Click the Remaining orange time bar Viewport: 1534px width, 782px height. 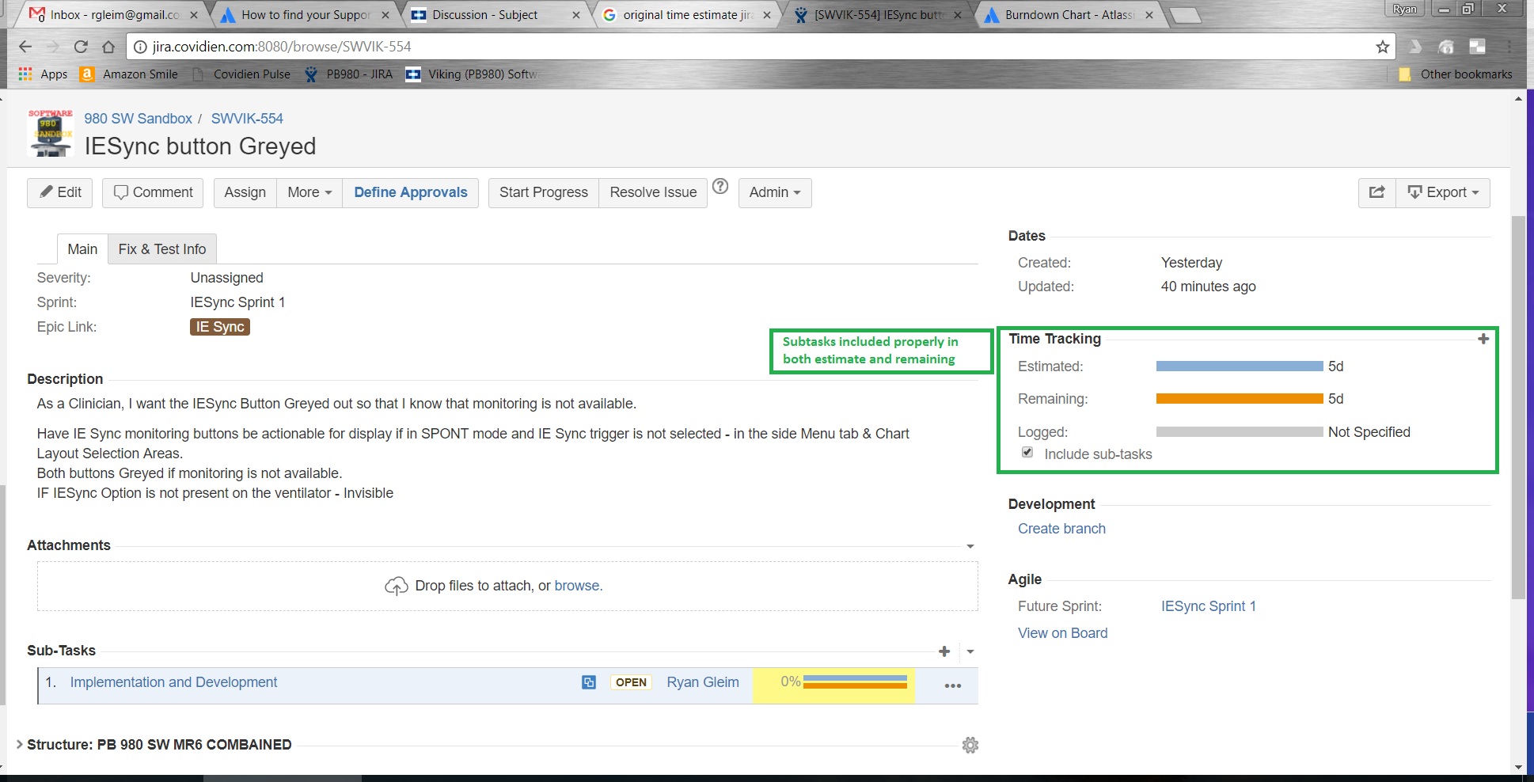pyautogui.click(x=1240, y=399)
